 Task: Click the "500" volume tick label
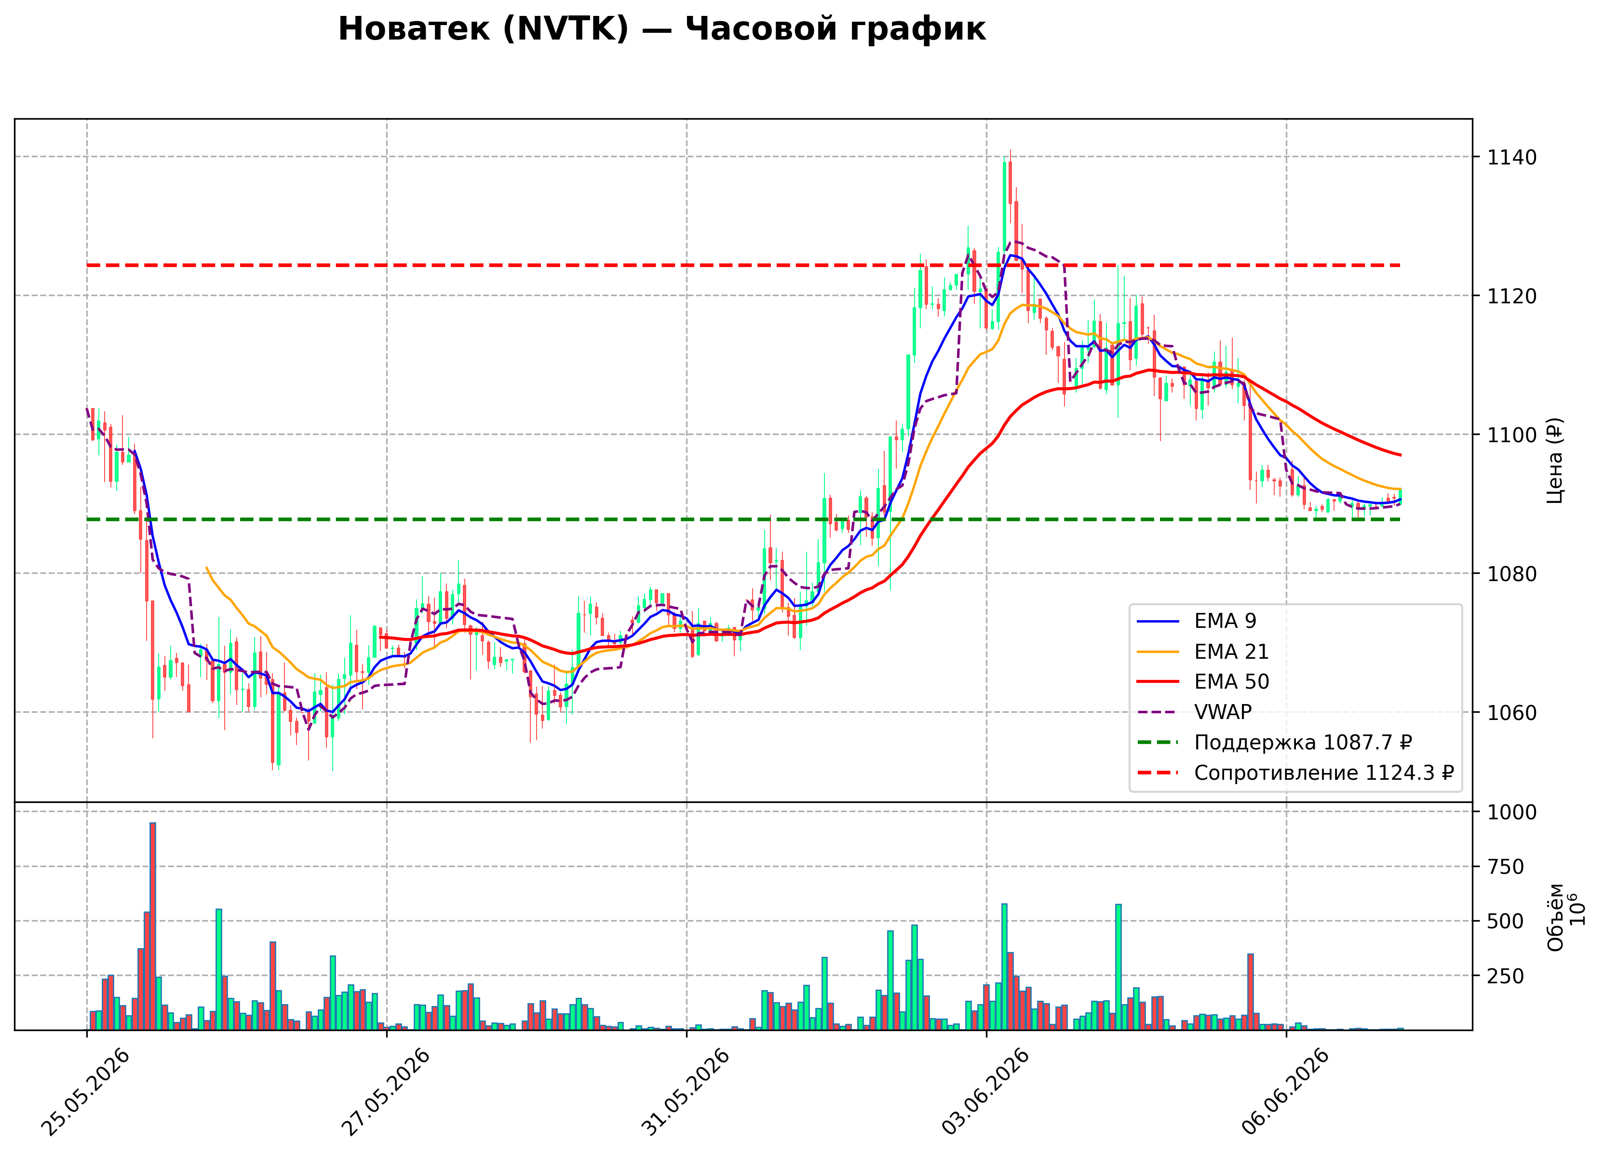1505,922
